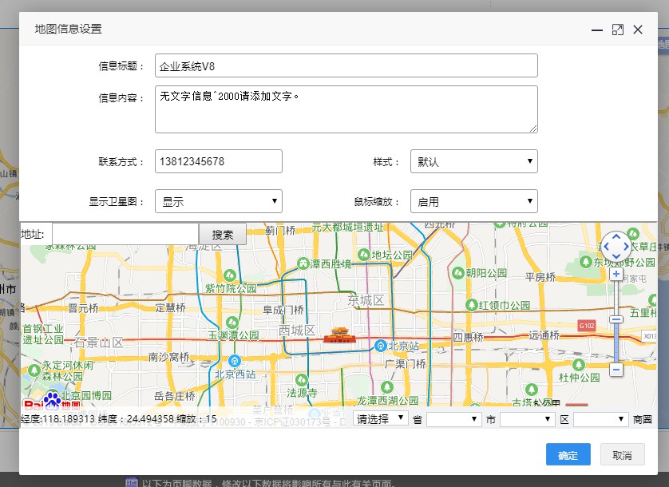Screen dimensions: 669x487
Task: Focus the 信息标题 input field
Action: [x=346, y=65]
